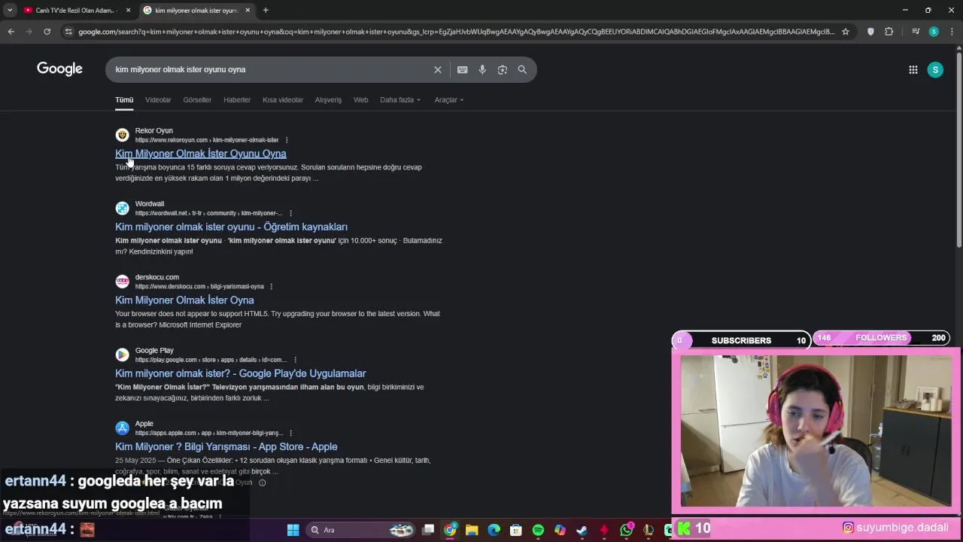Open File Explorer from the taskbar

(472, 530)
